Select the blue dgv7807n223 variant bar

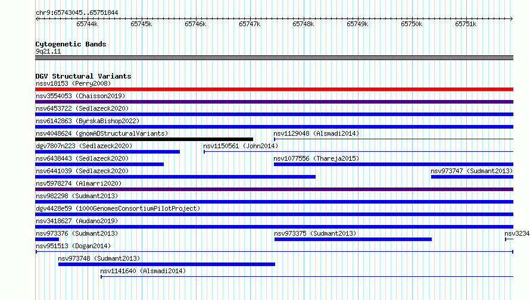107,152
